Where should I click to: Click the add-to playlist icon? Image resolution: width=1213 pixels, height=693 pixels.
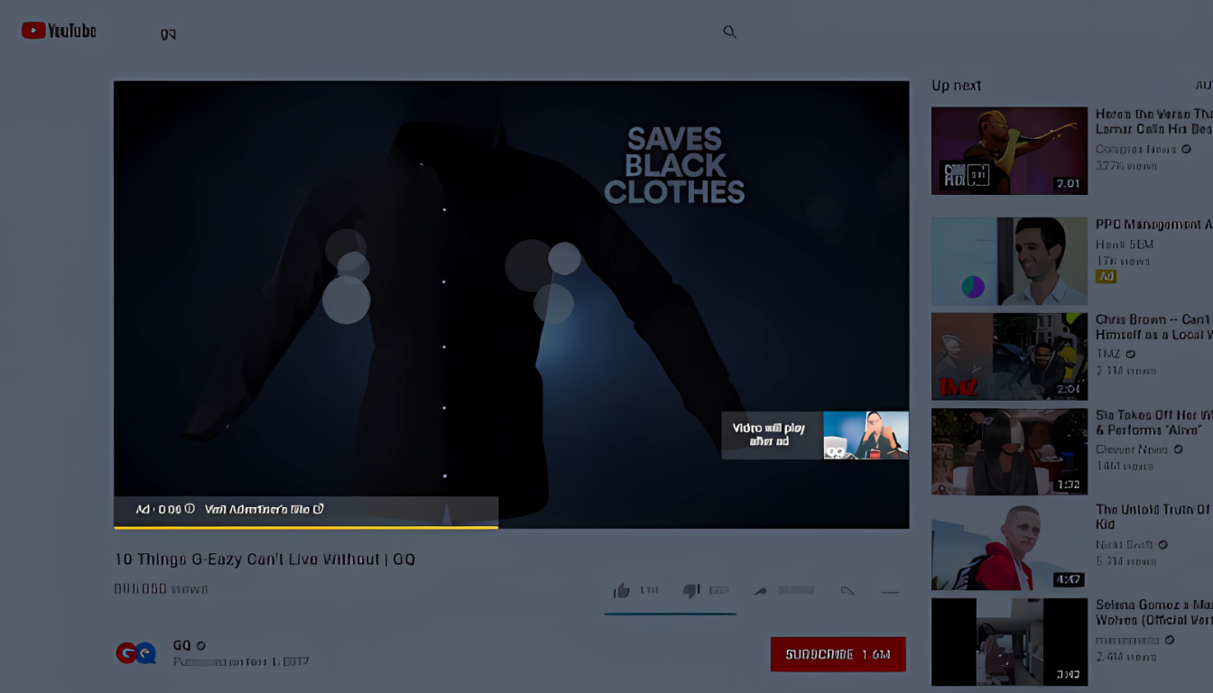[847, 591]
